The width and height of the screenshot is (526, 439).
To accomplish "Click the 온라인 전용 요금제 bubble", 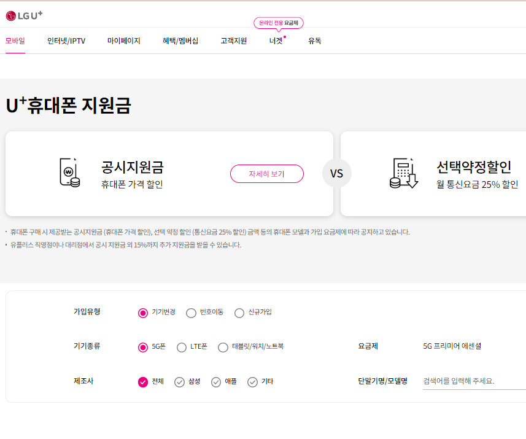I will tap(279, 23).
